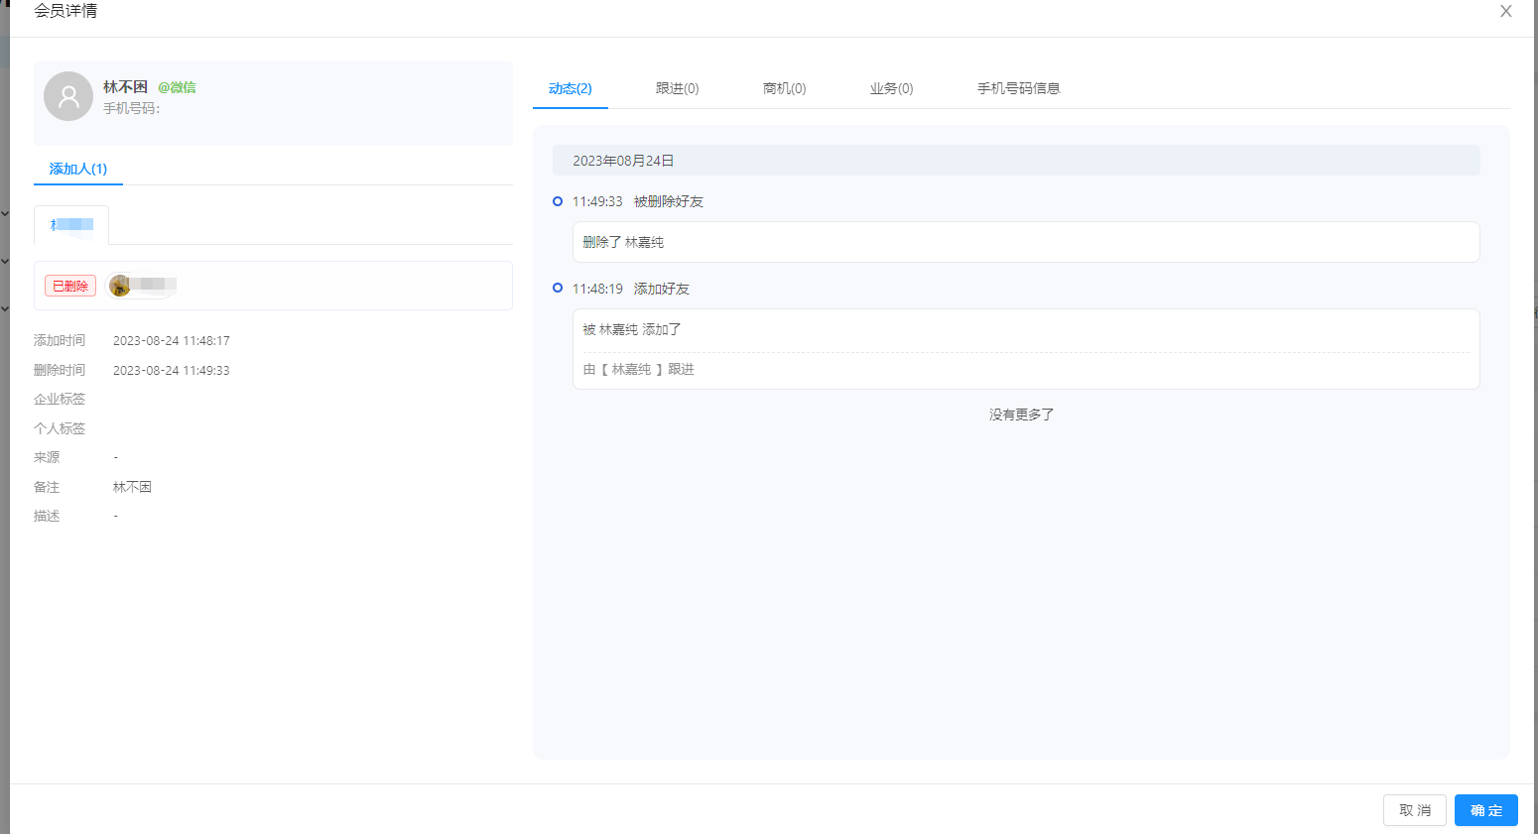Viewport: 1538px width, 834px height.
Task: Click the text 被 林嘉纯 添加了
Action: pos(632,329)
